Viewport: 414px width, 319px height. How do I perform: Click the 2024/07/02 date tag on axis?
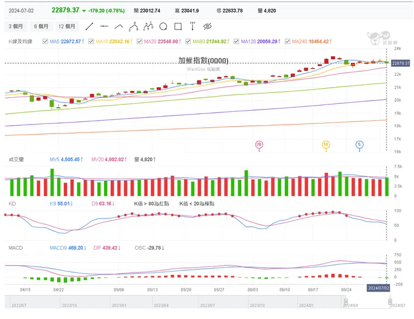pos(379,288)
